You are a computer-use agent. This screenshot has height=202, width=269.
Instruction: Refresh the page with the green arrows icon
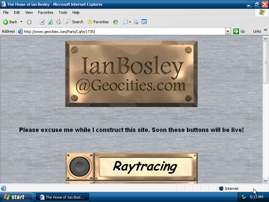(50, 22)
